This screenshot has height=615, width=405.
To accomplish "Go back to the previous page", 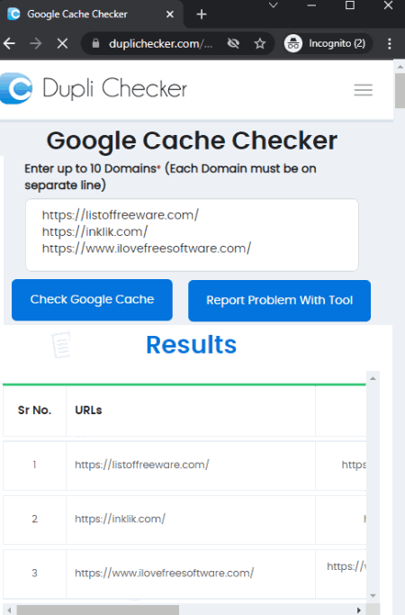I will point(9,43).
